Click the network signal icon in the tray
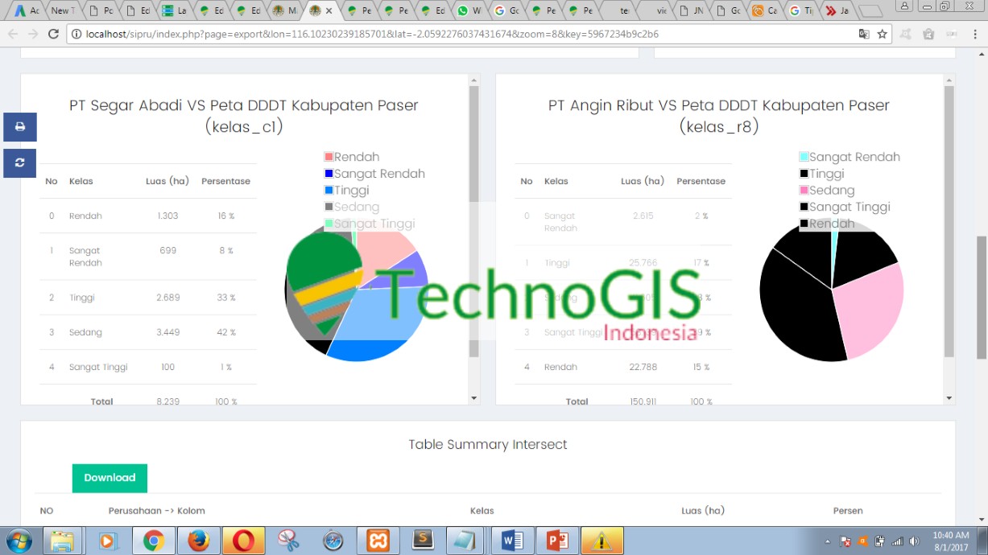The image size is (988, 555). [x=897, y=541]
